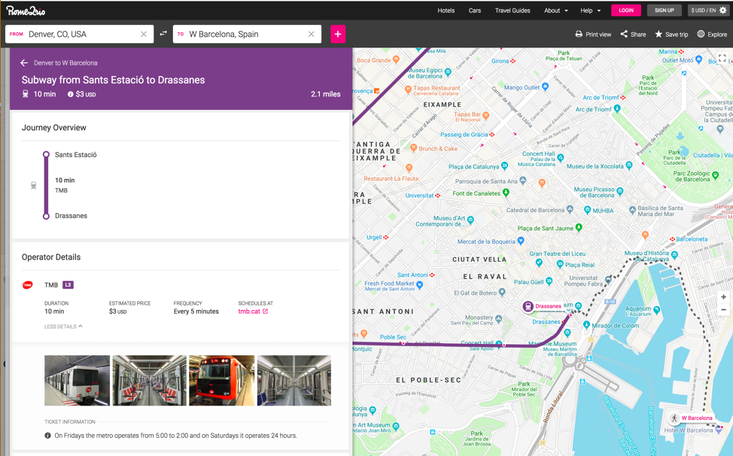This screenshot has height=456, width=733.
Task: Save trip with the star icon
Action: pyautogui.click(x=671, y=34)
